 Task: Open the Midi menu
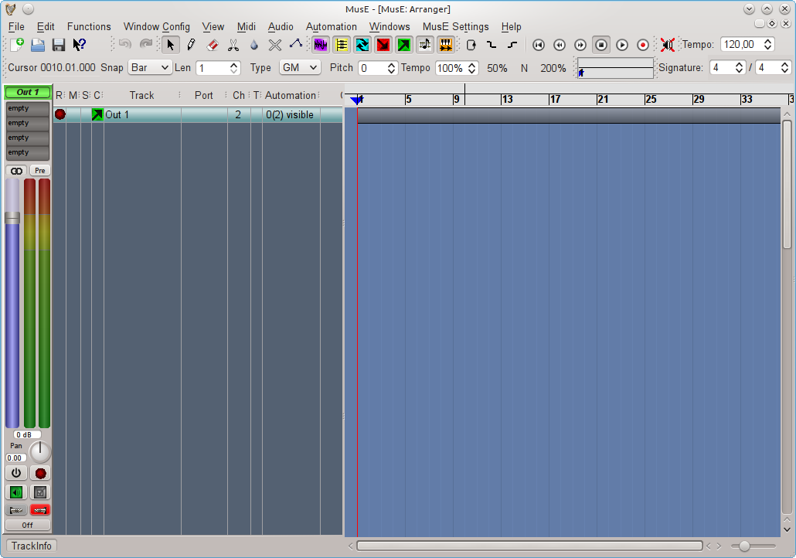[x=246, y=26]
